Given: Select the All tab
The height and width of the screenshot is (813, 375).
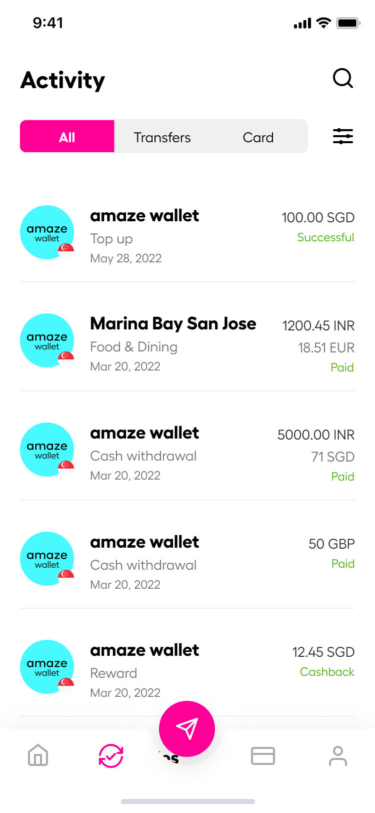Looking at the screenshot, I should coord(67,136).
